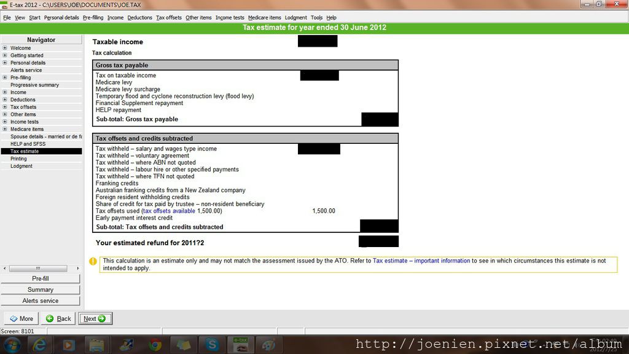Click 'Your estimated refund' label
The image size is (629, 354).
click(150, 243)
